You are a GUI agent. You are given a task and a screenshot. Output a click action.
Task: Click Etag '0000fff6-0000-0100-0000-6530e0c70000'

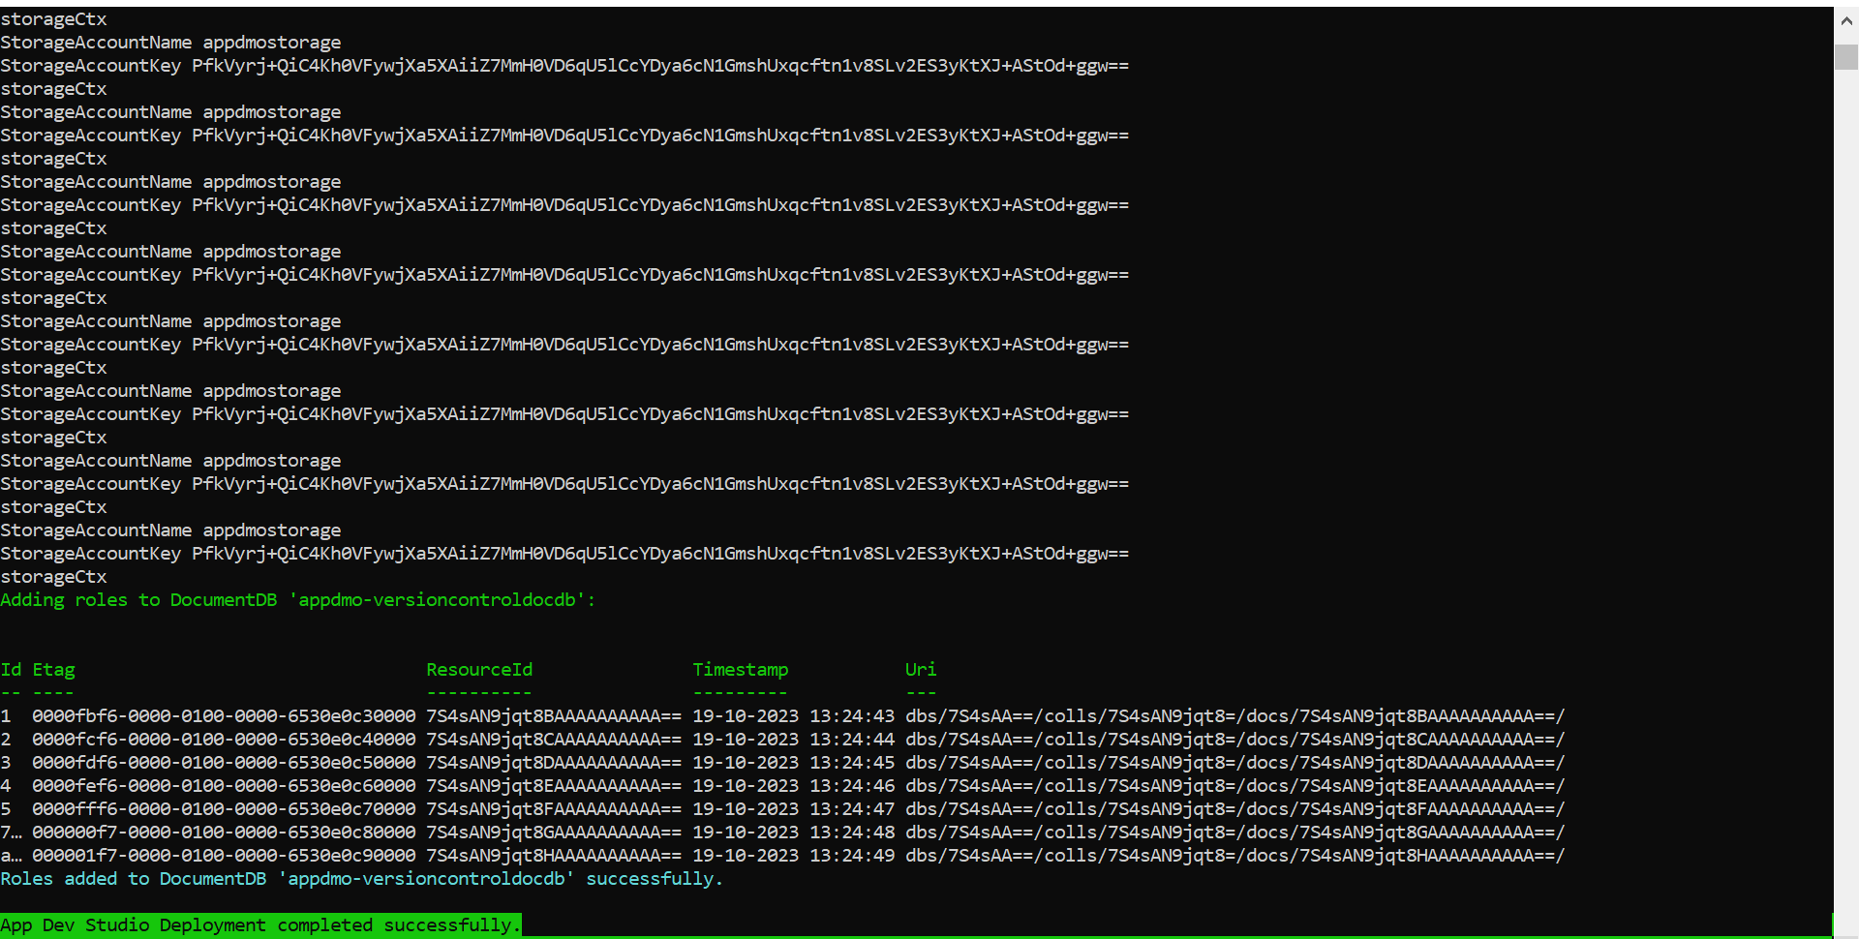[x=224, y=809]
